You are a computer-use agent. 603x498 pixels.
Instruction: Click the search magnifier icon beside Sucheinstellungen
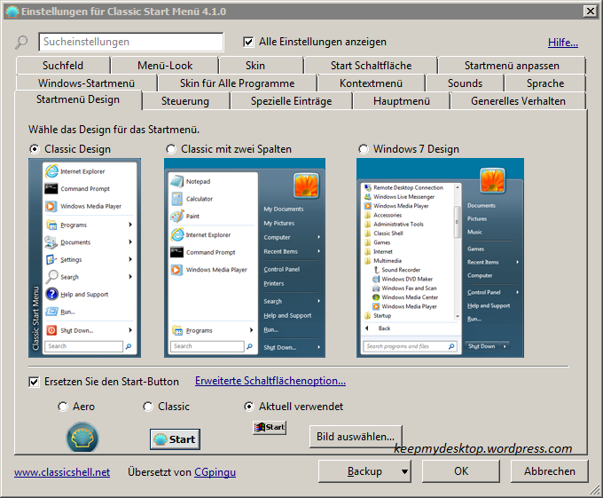pyautogui.click(x=22, y=43)
